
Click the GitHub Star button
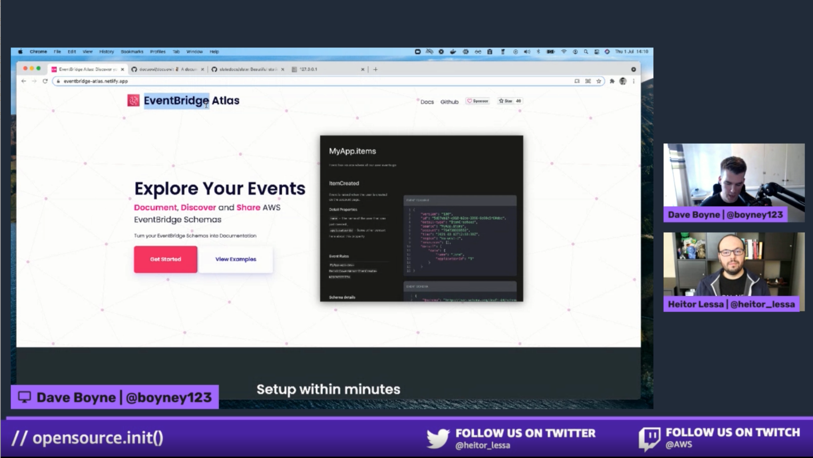point(506,101)
